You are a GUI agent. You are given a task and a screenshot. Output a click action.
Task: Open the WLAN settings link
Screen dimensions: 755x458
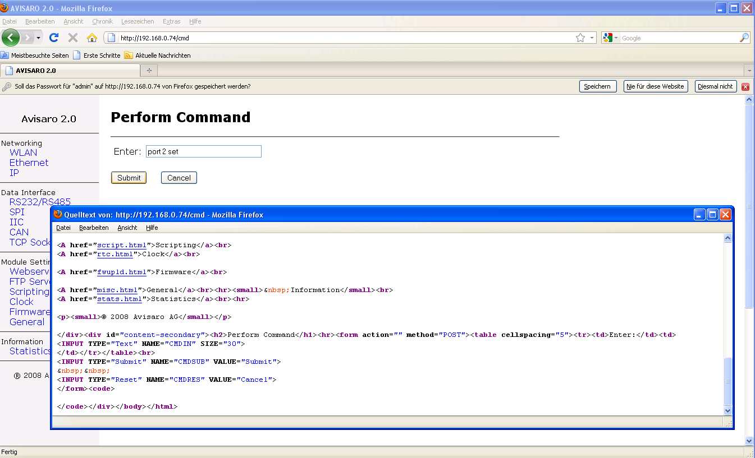(24, 152)
